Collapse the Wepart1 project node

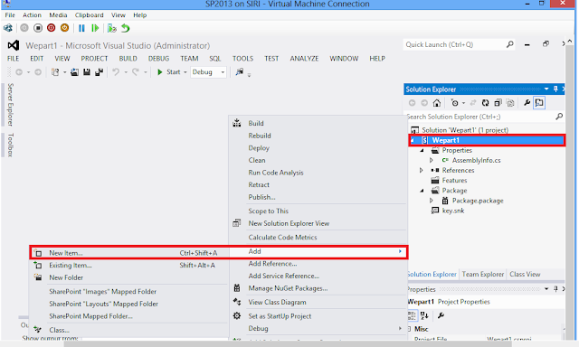coord(413,140)
